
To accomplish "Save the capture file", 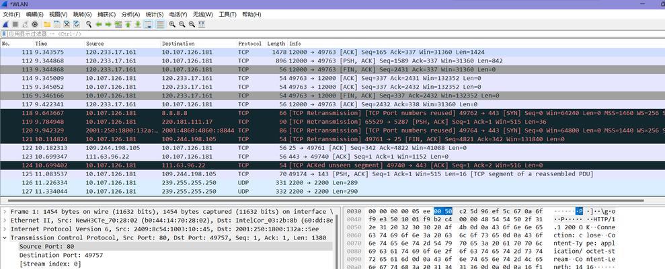I will click(56, 24).
